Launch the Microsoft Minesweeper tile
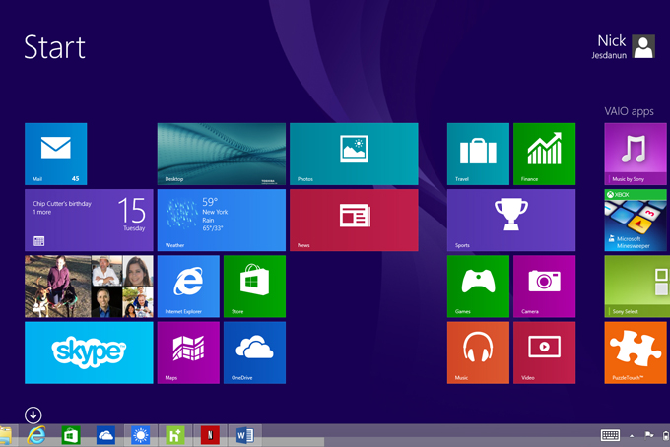Image resolution: width=670 pixels, height=447 pixels. 636,220
